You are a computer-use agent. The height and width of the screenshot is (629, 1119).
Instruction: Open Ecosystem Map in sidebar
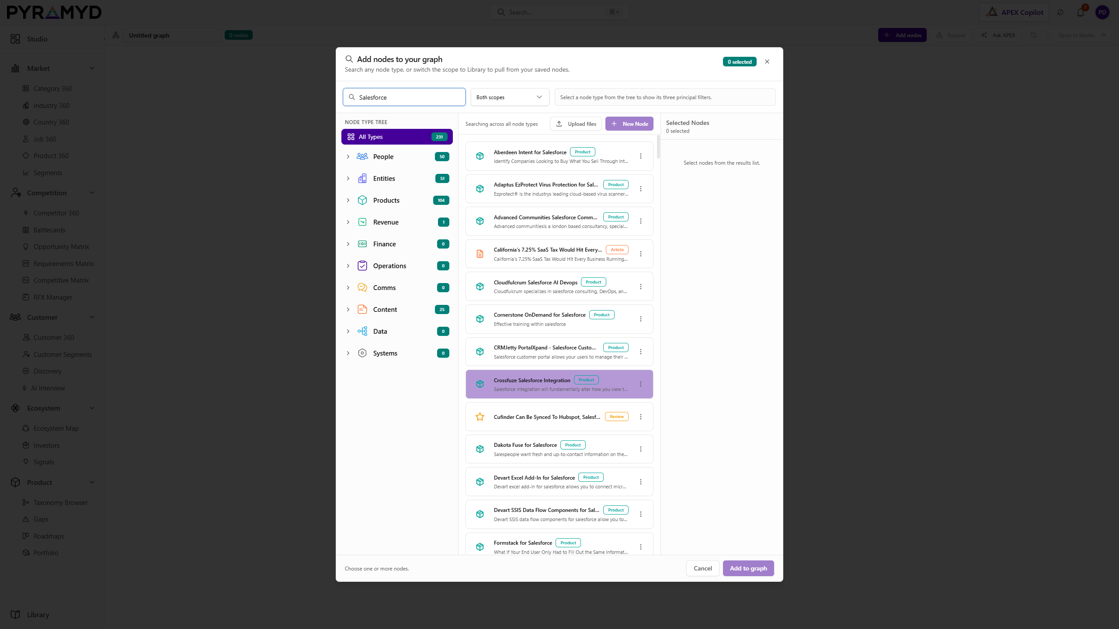(x=56, y=428)
